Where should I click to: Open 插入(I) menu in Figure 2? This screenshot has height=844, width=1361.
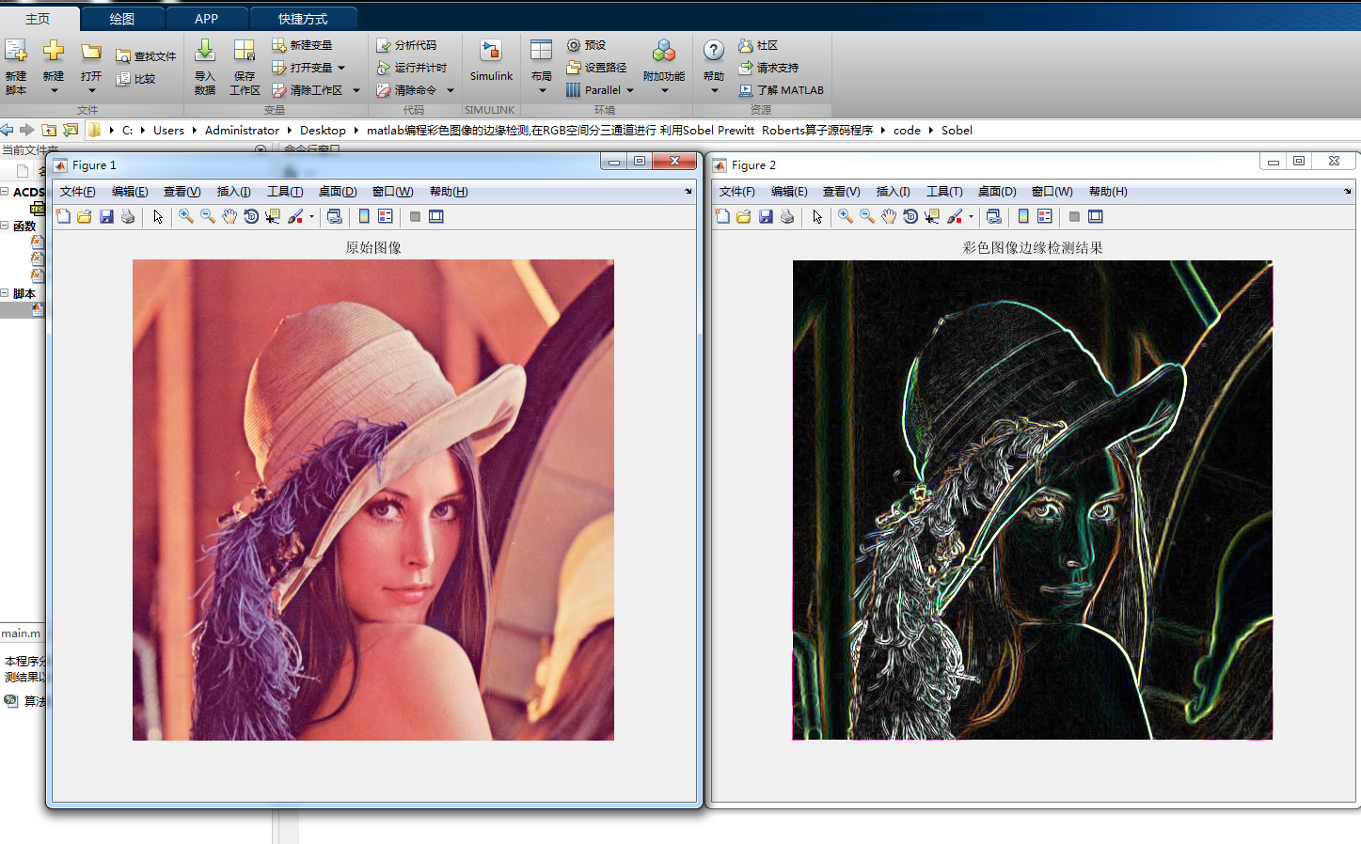894,192
